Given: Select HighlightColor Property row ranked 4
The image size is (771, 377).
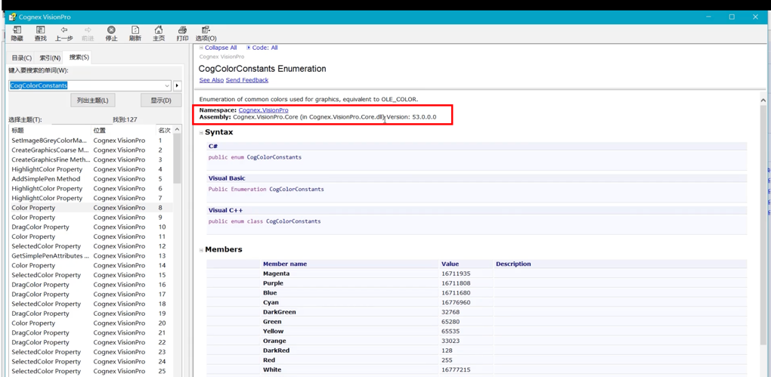Looking at the screenshot, I should pos(91,169).
